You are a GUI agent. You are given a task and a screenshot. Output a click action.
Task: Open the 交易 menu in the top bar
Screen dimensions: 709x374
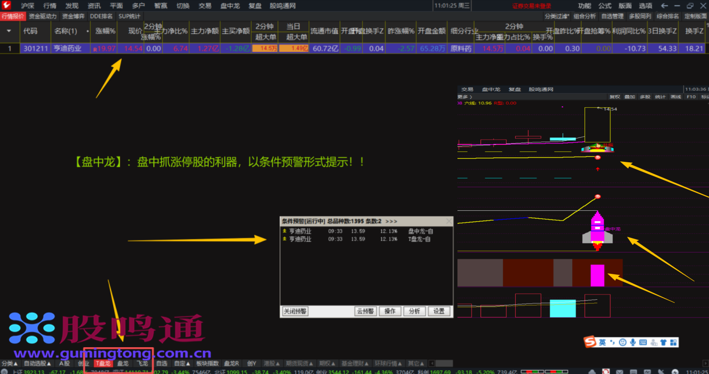[x=205, y=6]
